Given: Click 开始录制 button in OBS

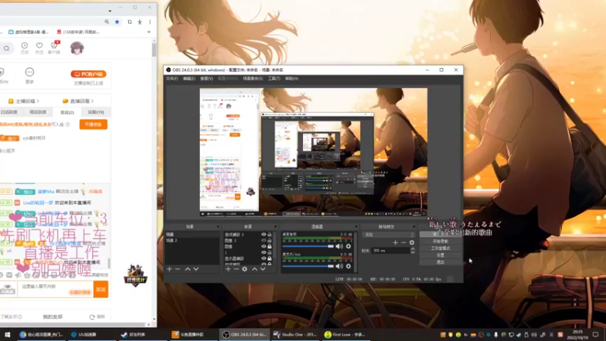Looking at the screenshot, I should pyautogui.click(x=440, y=241).
